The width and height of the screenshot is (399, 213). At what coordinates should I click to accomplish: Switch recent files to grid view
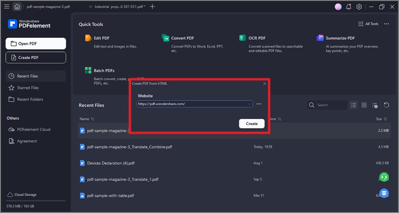(364, 105)
